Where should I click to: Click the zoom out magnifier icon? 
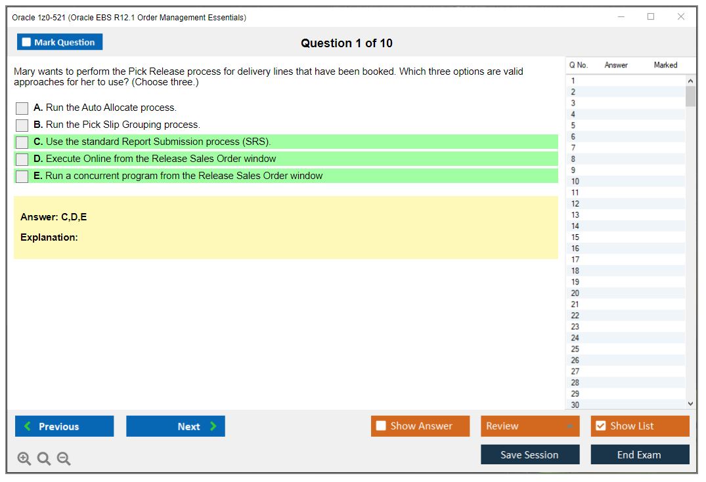tap(64, 459)
